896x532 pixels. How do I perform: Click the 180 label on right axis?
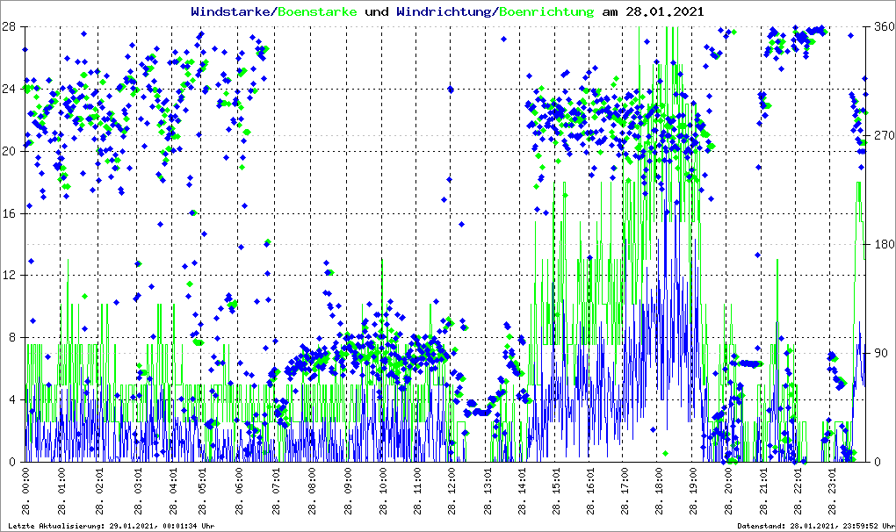coord(881,244)
